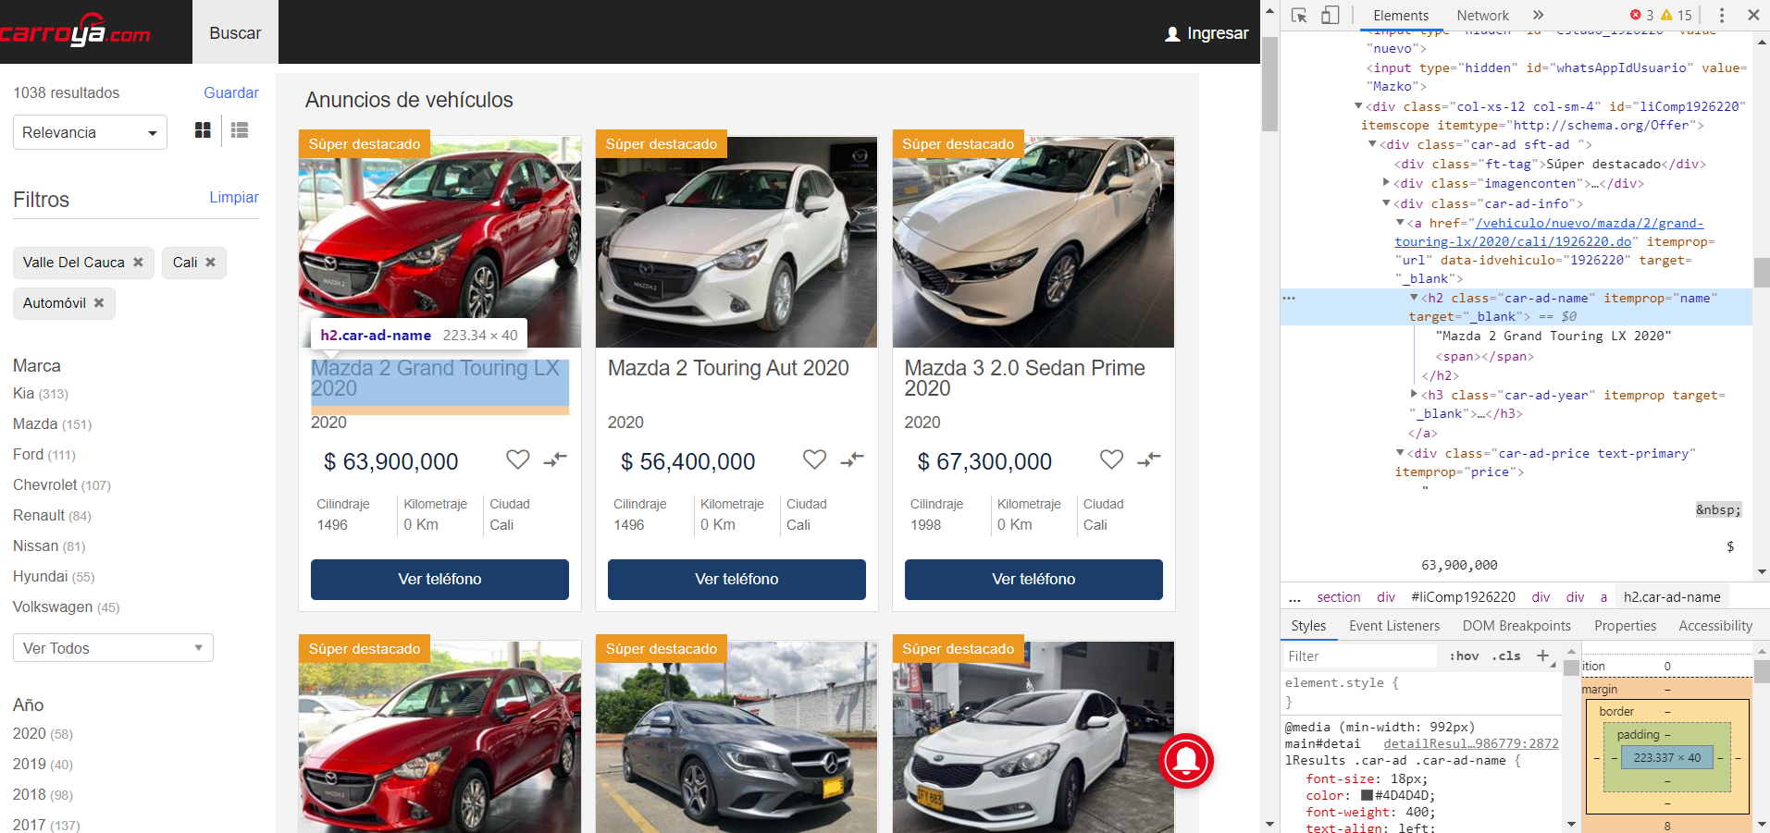Compare the Mazda 2 Touring Aut 2020
Viewport: 1770px width, 833px height.
pyautogui.click(x=852, y=459)
